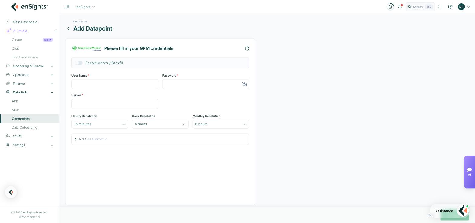Select Connectors in the sidebar
Image resolution: width=475 pixels, height=223 pixels.
29,119
